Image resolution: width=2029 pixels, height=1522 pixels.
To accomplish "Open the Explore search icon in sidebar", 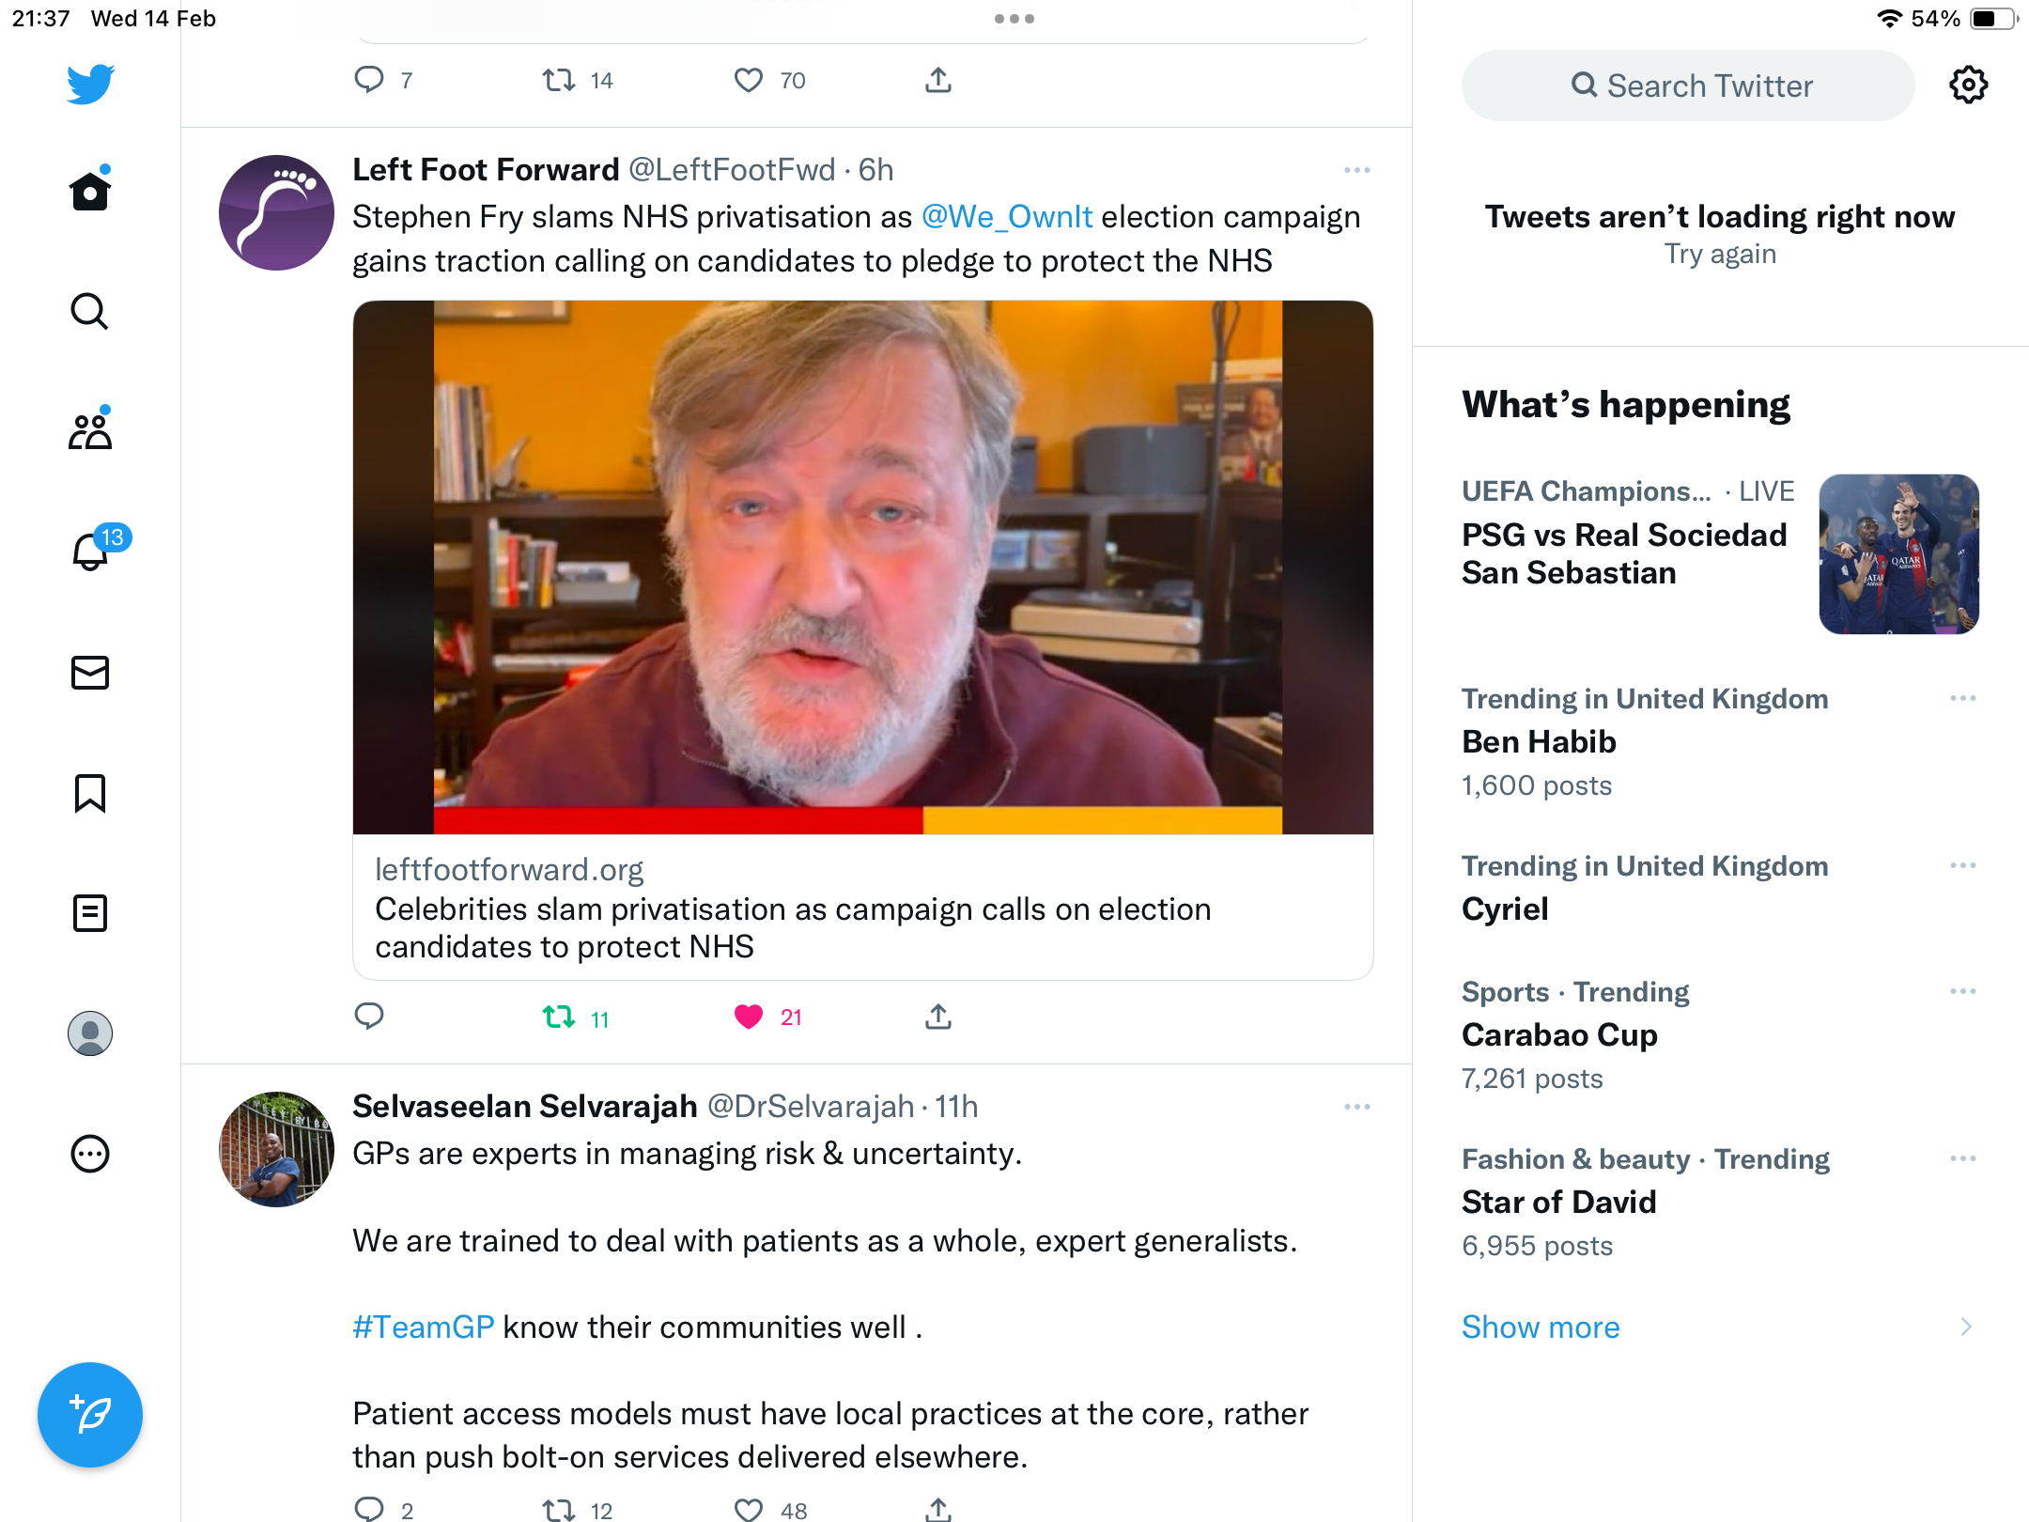I will [90, 311].
